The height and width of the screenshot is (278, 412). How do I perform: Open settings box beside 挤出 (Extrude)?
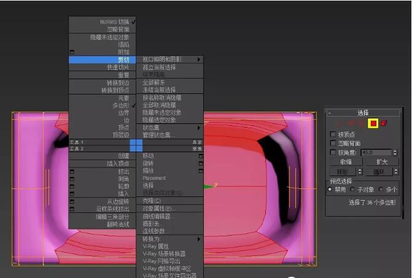point(72,171)
